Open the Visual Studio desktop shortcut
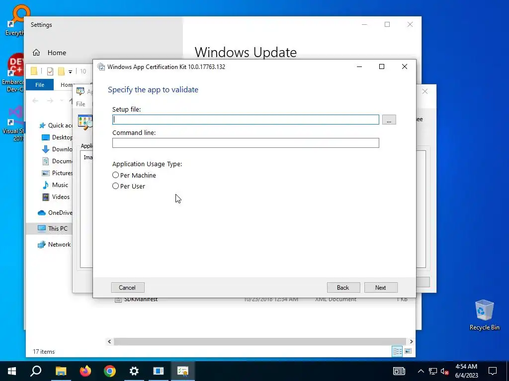The width and height of the screenshot is (509, 381). point(13,124)
